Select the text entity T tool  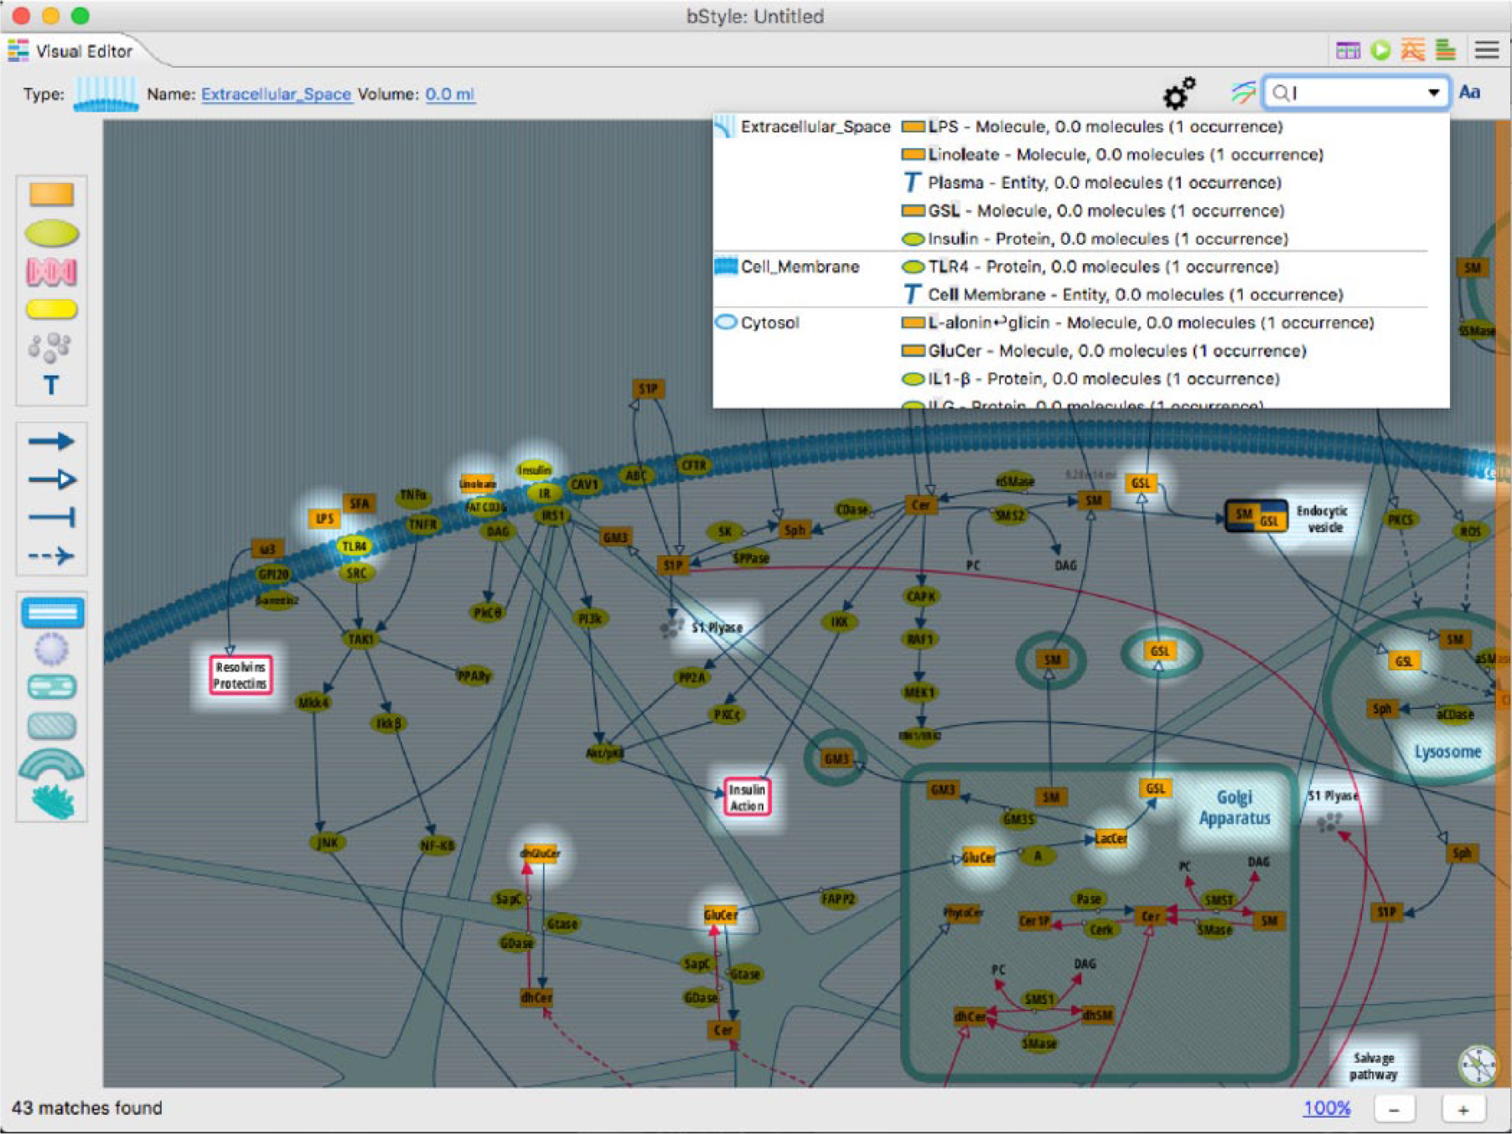pos(51,386)
